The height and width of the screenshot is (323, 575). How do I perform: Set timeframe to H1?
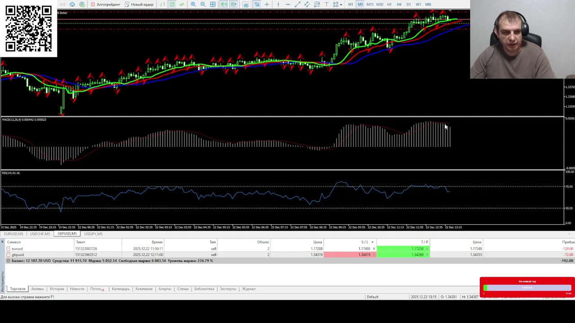tap(389, 4)
